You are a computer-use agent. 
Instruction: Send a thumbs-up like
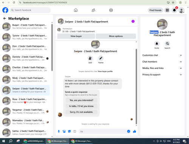point(135,132)
